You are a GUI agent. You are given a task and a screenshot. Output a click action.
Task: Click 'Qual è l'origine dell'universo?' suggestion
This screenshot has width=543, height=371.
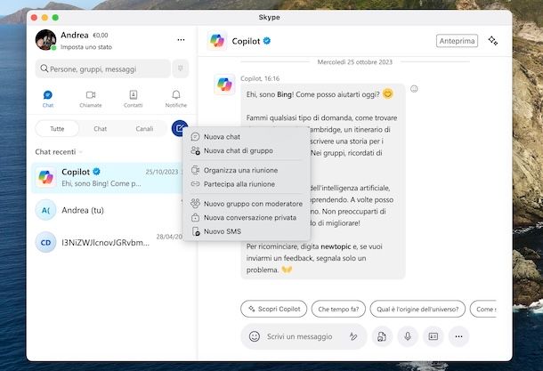coord(417,309)
